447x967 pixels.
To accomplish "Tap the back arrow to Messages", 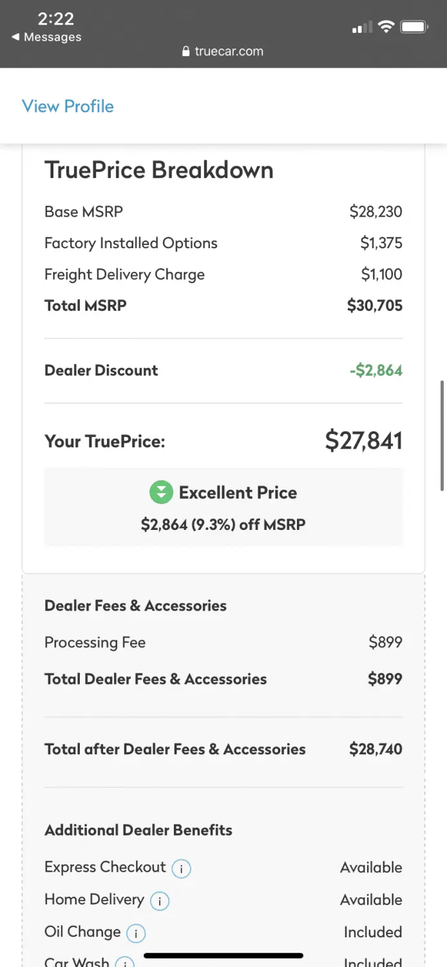I will 15,37.
